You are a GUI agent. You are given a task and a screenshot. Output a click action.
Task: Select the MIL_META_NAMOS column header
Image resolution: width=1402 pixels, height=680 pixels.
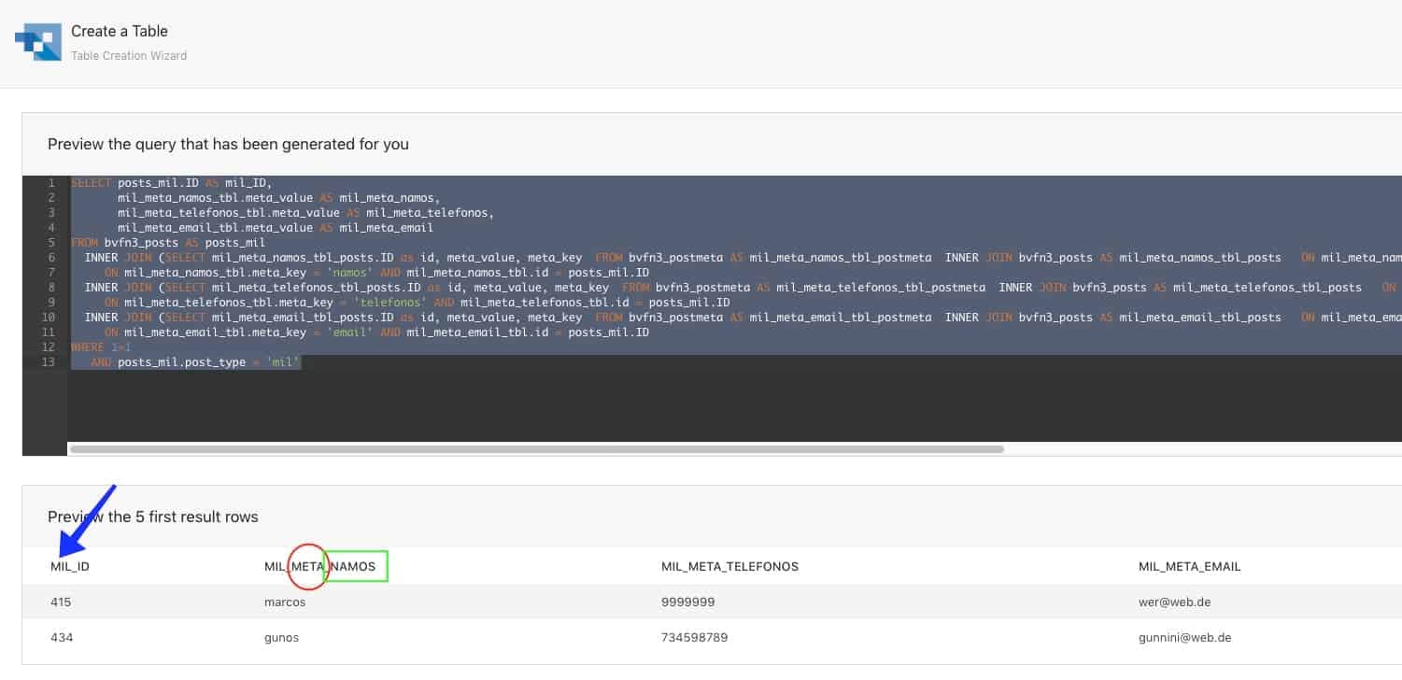[319, 567]
